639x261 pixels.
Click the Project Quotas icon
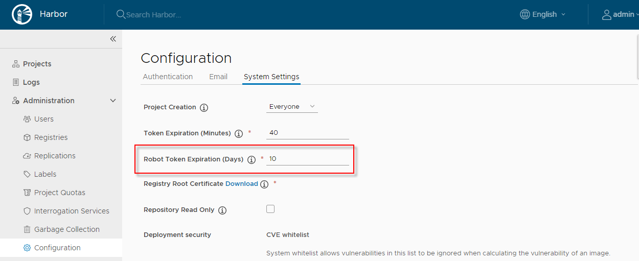tap(27, 193)
